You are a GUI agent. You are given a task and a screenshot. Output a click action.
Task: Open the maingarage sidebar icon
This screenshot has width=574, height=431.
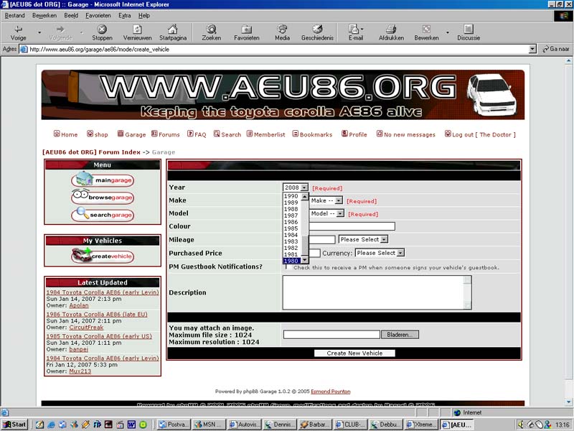point(102,180)
